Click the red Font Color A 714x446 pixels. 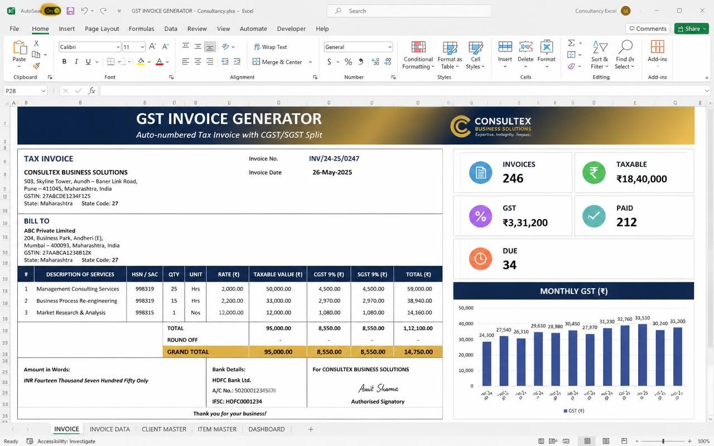160,61
